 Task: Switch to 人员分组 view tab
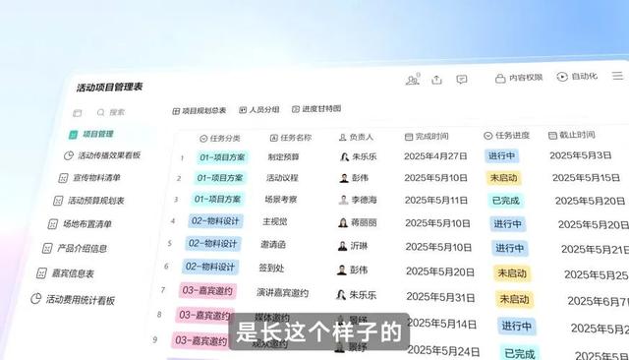tap(259, 109)
